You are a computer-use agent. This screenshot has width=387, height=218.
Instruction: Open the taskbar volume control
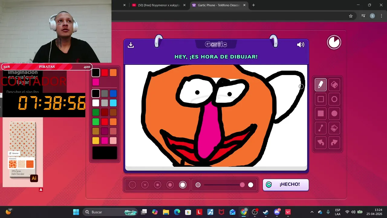[353, 212]
